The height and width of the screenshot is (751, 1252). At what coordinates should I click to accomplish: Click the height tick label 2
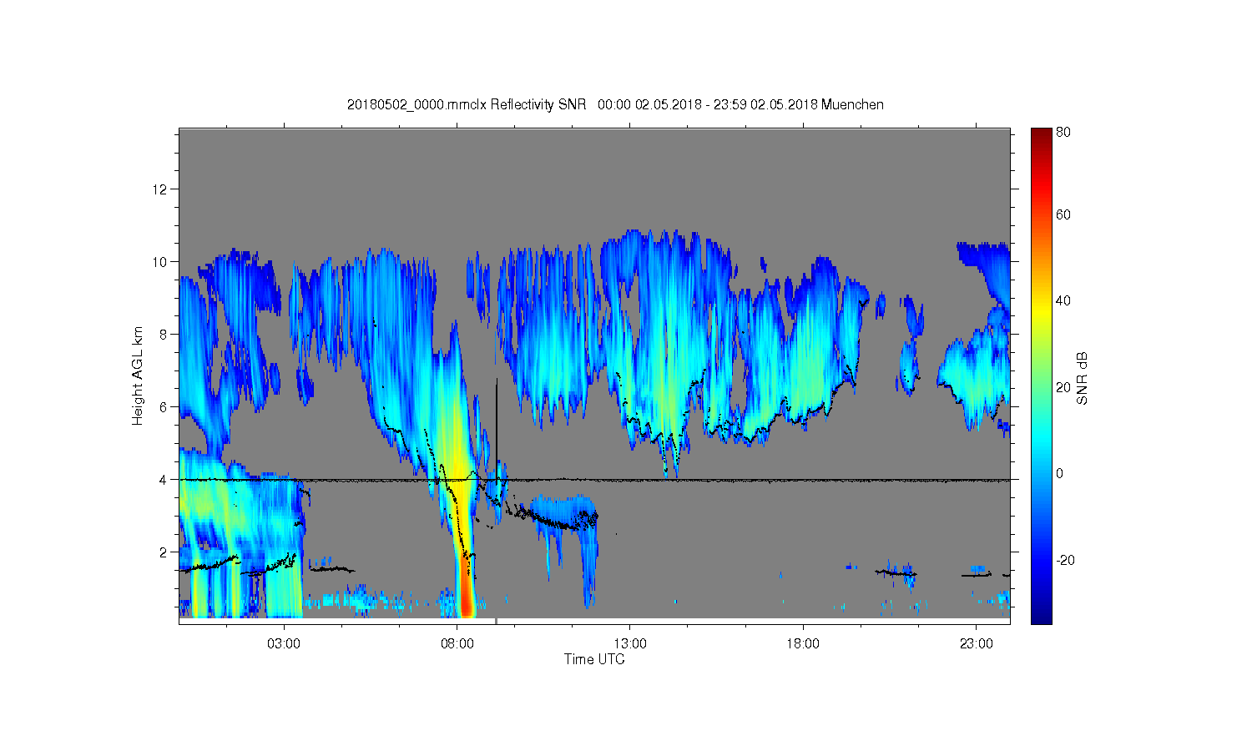coord(164,552)
